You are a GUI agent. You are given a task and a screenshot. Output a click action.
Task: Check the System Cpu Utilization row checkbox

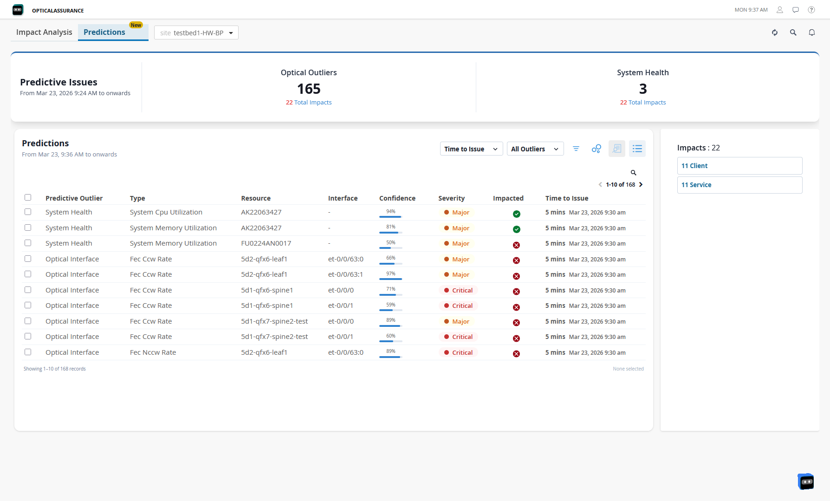point(28,212)
